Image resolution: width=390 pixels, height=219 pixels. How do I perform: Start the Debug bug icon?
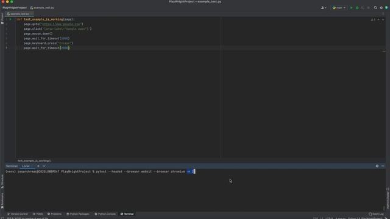[x=357, y=8]
